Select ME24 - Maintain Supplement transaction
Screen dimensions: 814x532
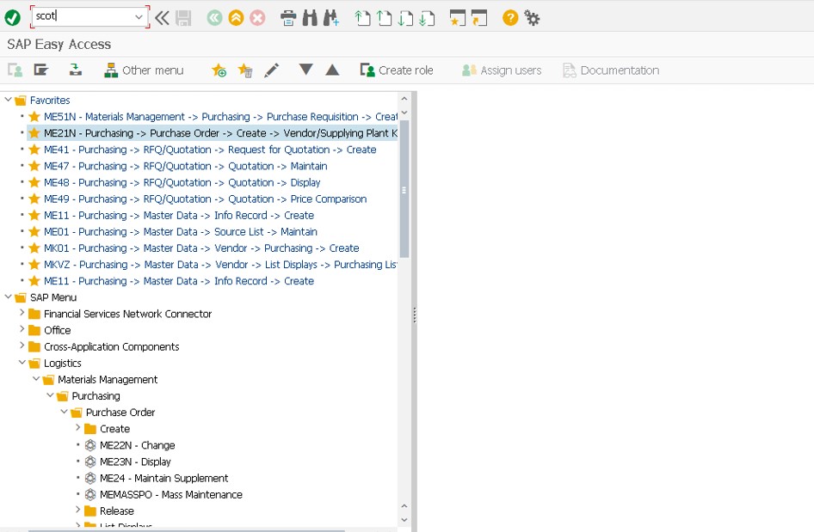[163, 479]
